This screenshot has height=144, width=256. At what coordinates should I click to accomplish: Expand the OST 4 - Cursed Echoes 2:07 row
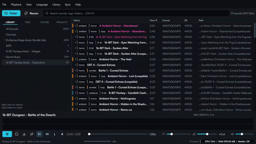coord(75,65)
